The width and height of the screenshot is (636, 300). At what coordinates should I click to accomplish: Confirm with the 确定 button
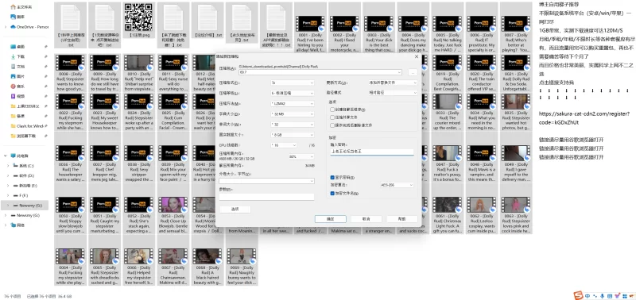[x=330, y=218]
